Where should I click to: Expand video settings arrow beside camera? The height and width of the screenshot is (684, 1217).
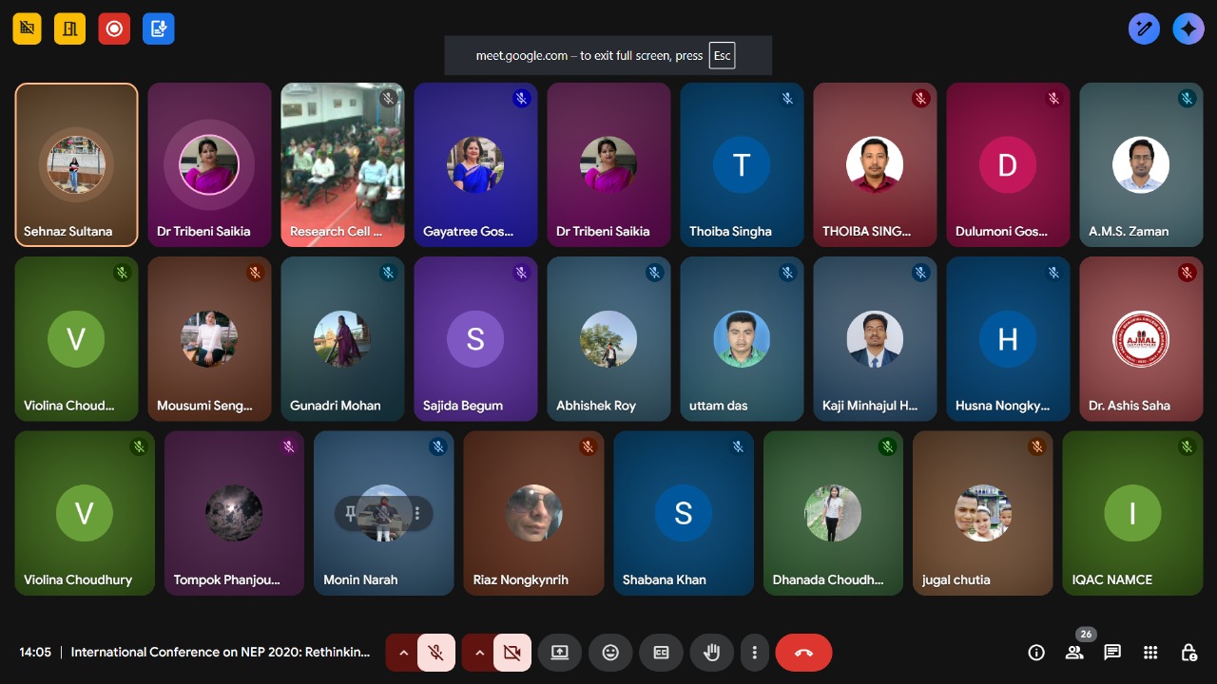pos(479,653)
